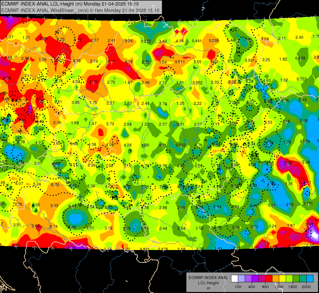This screenshot has height=293, width=319.
Task: Click the legend title ECMWF-INDEX-ANAL
Action: [209, 278]
